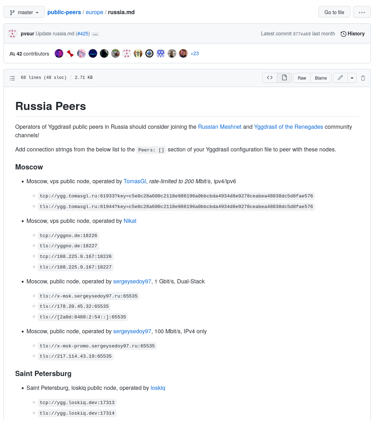The image size is (375, 421).
Task: Toggle the display rendered document view
Action: point(284,77)
